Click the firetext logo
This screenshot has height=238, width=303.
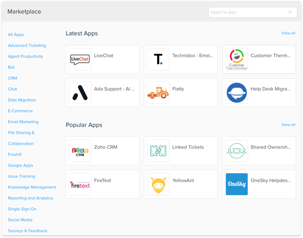80,184
